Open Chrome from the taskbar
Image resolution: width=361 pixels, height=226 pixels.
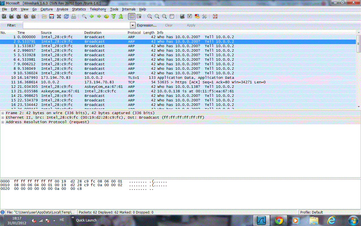click(x=279, y=220)
